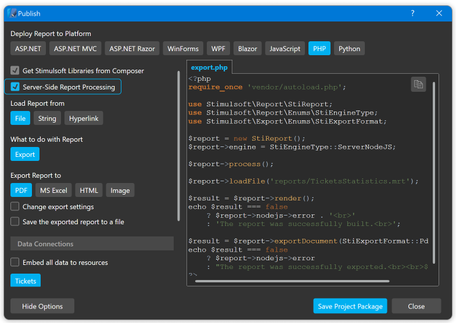Switch to the Blazor platform
The image size is (456, 323).
[247, 49]
